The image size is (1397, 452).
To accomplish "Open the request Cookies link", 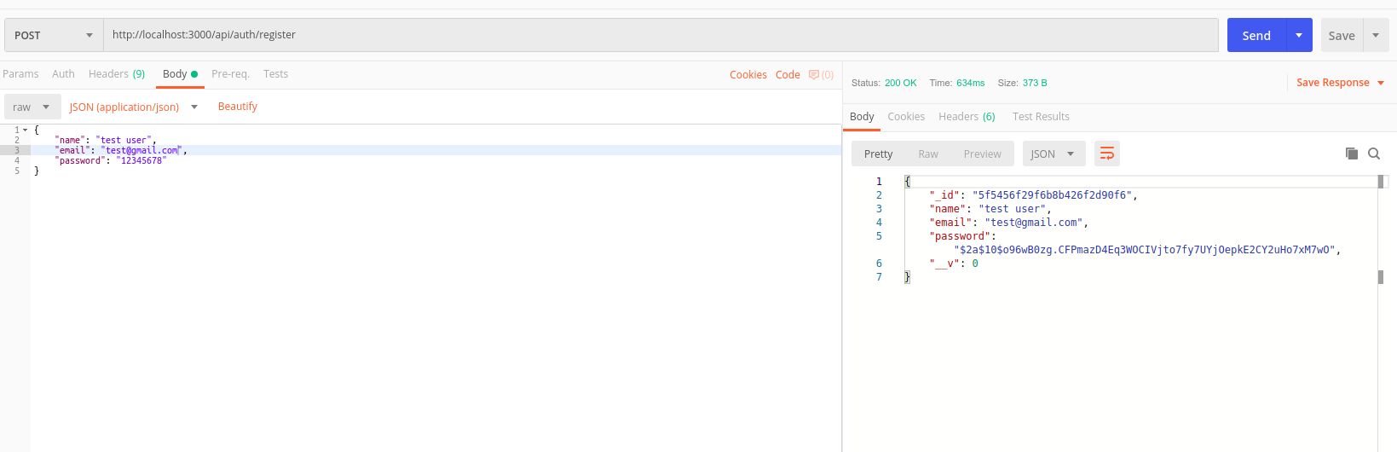I will (748, 75).
